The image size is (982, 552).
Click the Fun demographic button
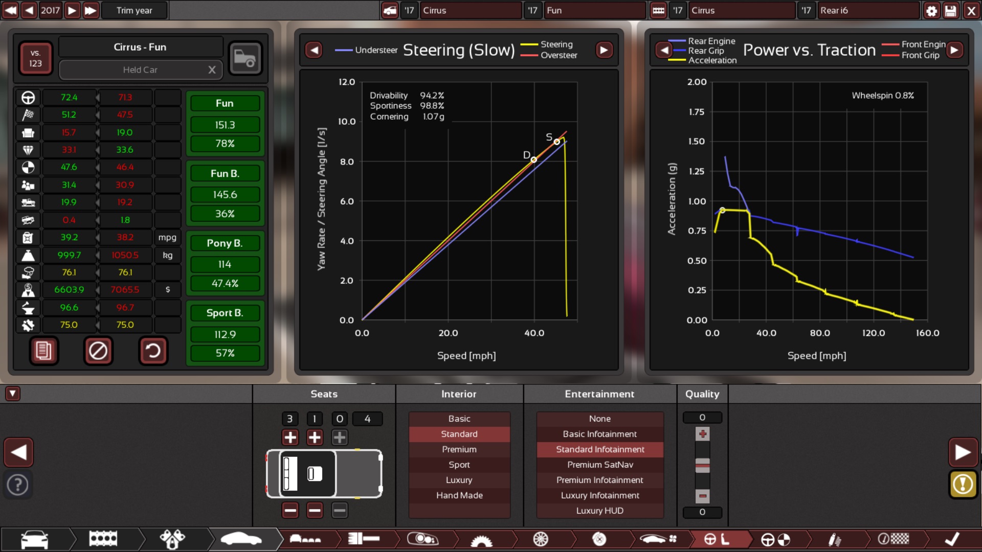point(225,103)
